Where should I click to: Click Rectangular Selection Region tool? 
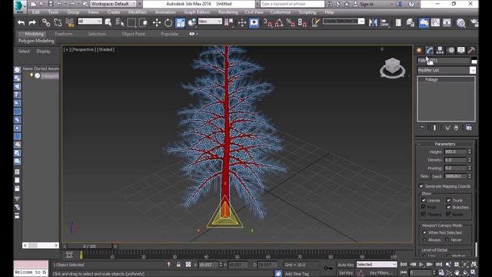coord(131,22)
